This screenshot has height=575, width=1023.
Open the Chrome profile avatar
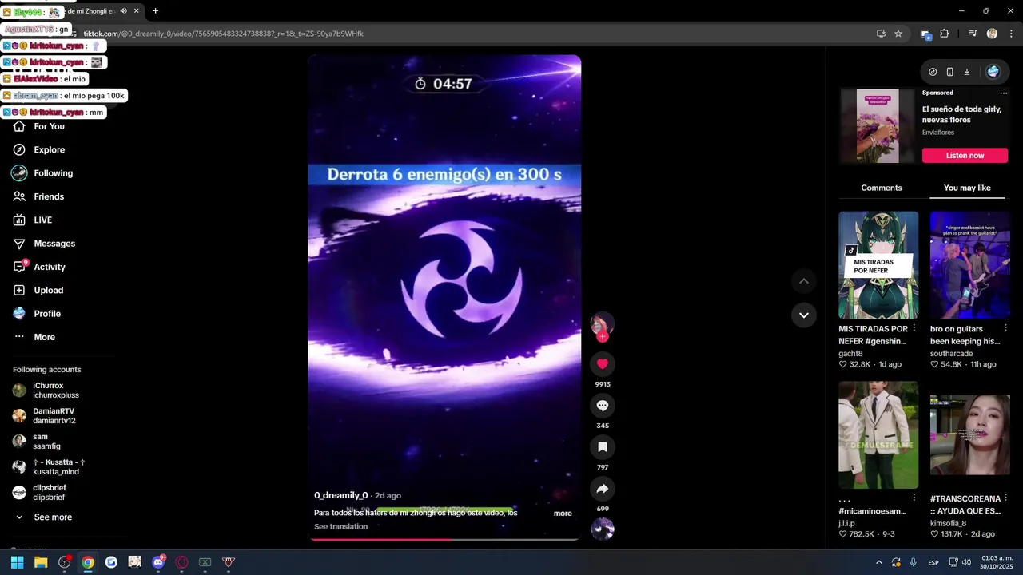coord(992,34)
